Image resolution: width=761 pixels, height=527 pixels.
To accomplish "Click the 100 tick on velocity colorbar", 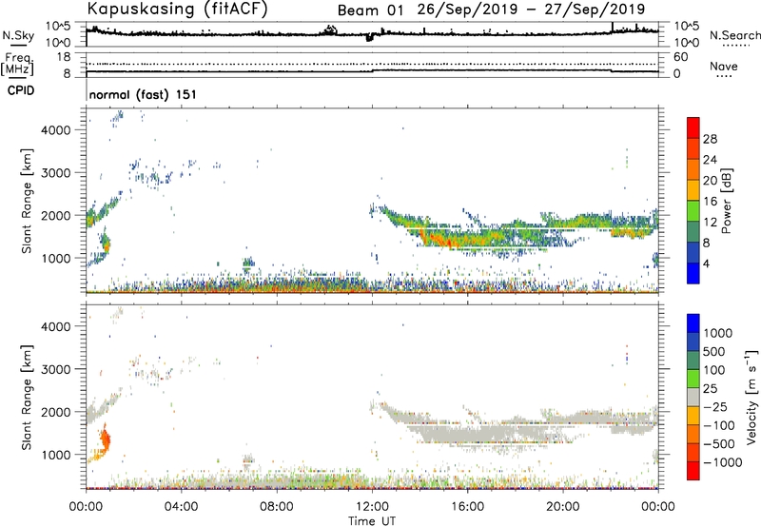I will (714, 370).
